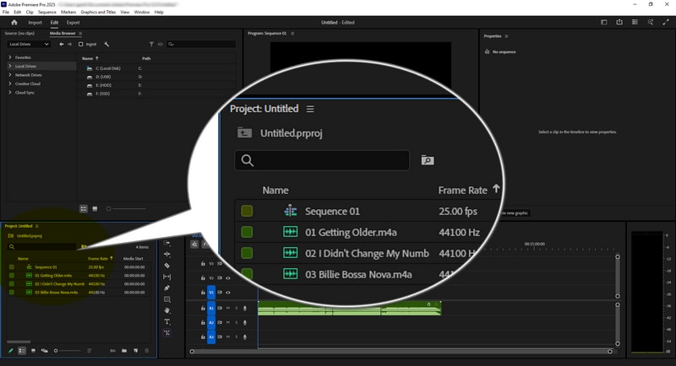Toggle sync lock on track A3
Image resolution: width=676 pixels, height=366 pixels.
coord(220,336)
